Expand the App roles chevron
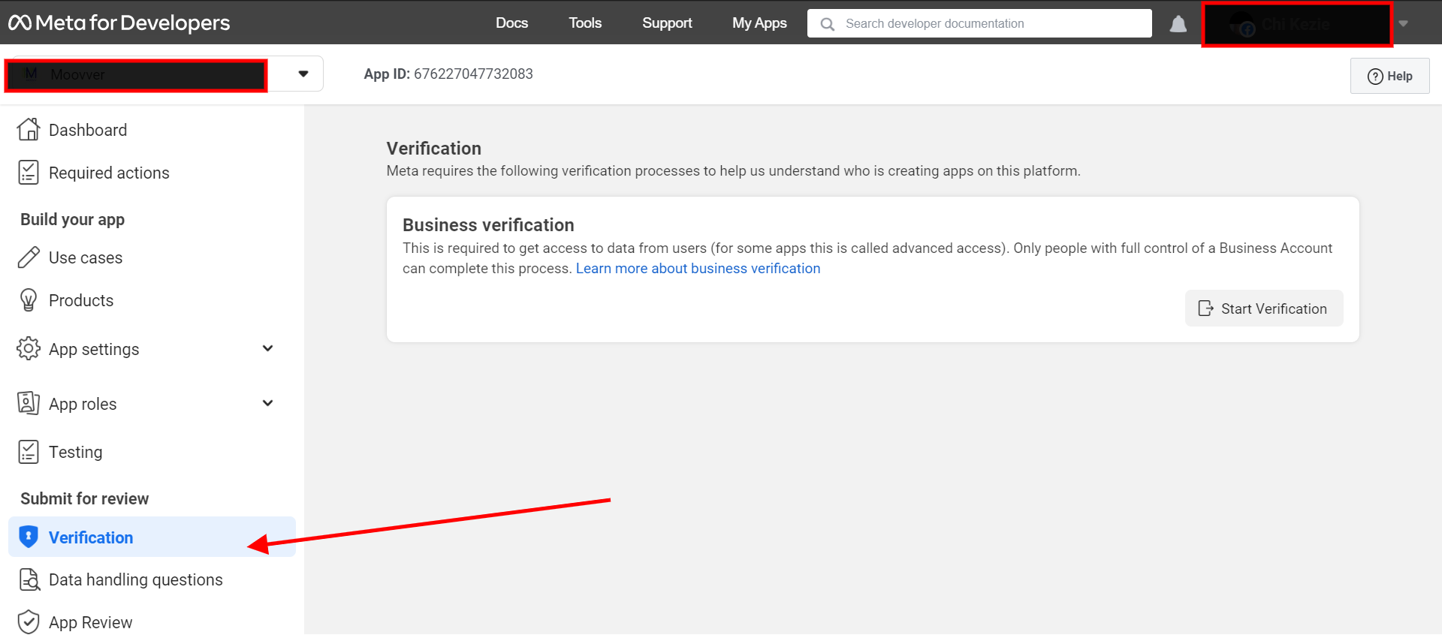Screen dimensions: 1442x635 coord(268,403)
